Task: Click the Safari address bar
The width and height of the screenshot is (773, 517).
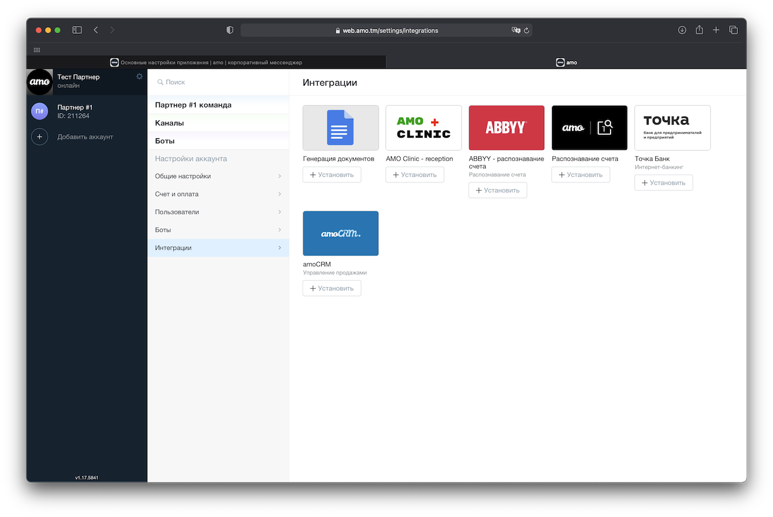Action: [386, 30]
